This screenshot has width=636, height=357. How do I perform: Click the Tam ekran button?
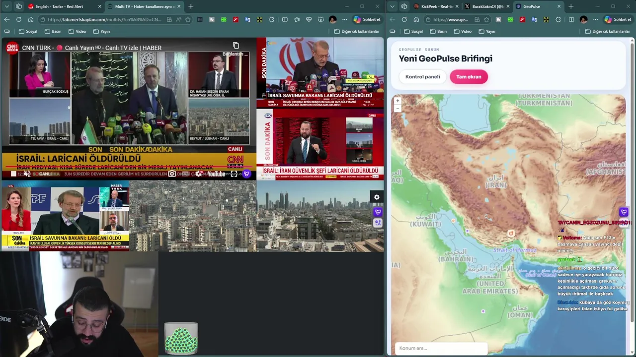pos(469,77)
